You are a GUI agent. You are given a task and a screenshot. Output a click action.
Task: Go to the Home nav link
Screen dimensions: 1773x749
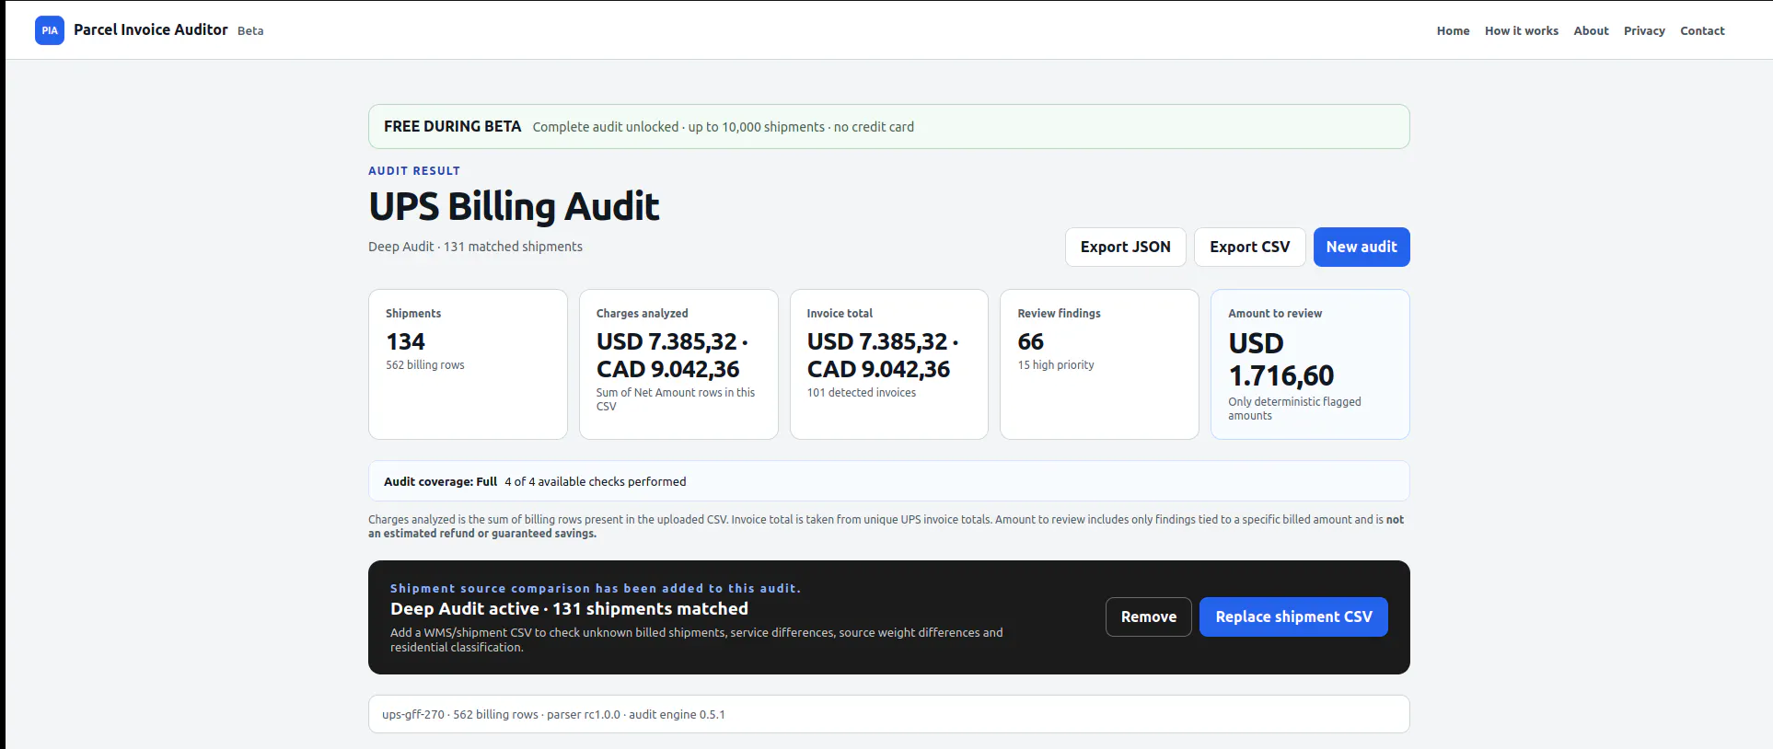(1453, 30)
